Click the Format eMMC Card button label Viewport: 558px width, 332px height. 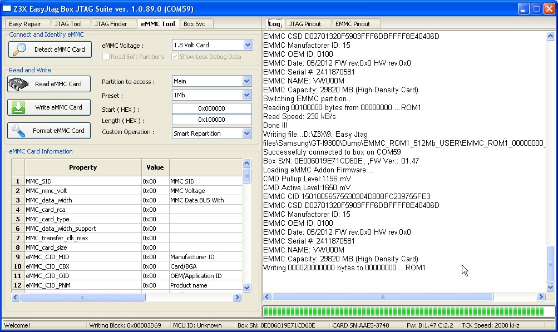point(59,131)
